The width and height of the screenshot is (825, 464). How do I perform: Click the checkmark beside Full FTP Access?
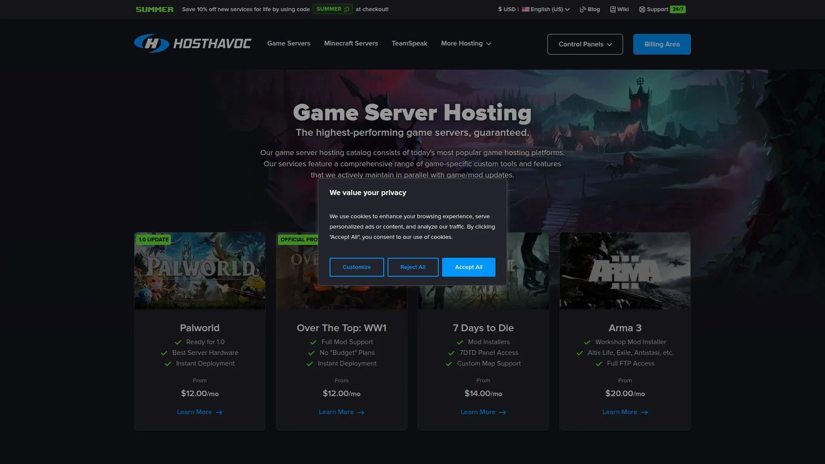599,364
